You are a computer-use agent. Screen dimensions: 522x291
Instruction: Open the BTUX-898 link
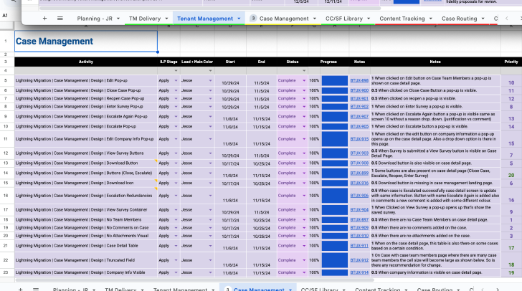pos(359,81)
